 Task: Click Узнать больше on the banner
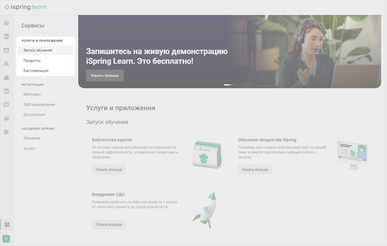[x=105, y=76]
